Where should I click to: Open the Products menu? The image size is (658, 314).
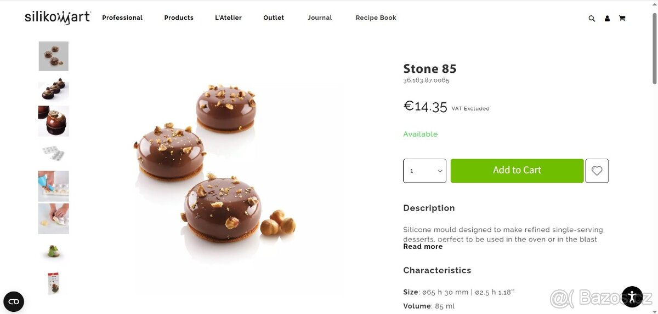click(x=179, y=18)
